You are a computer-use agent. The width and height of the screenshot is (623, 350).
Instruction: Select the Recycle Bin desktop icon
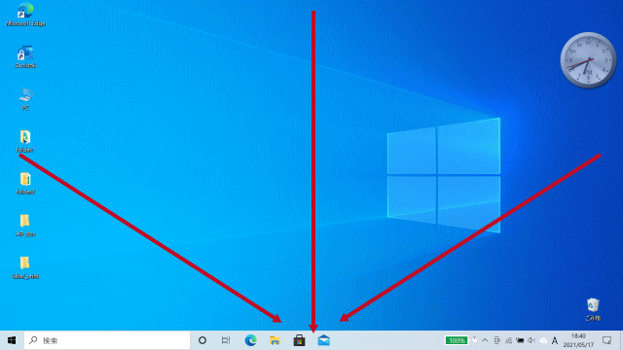click(593, 309)
